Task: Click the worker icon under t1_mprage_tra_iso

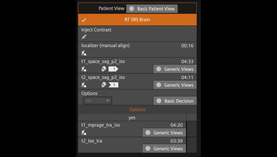Action: (x=84, y=132)
